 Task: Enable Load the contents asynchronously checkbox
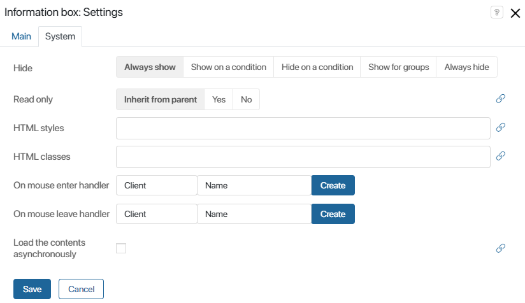121,248
